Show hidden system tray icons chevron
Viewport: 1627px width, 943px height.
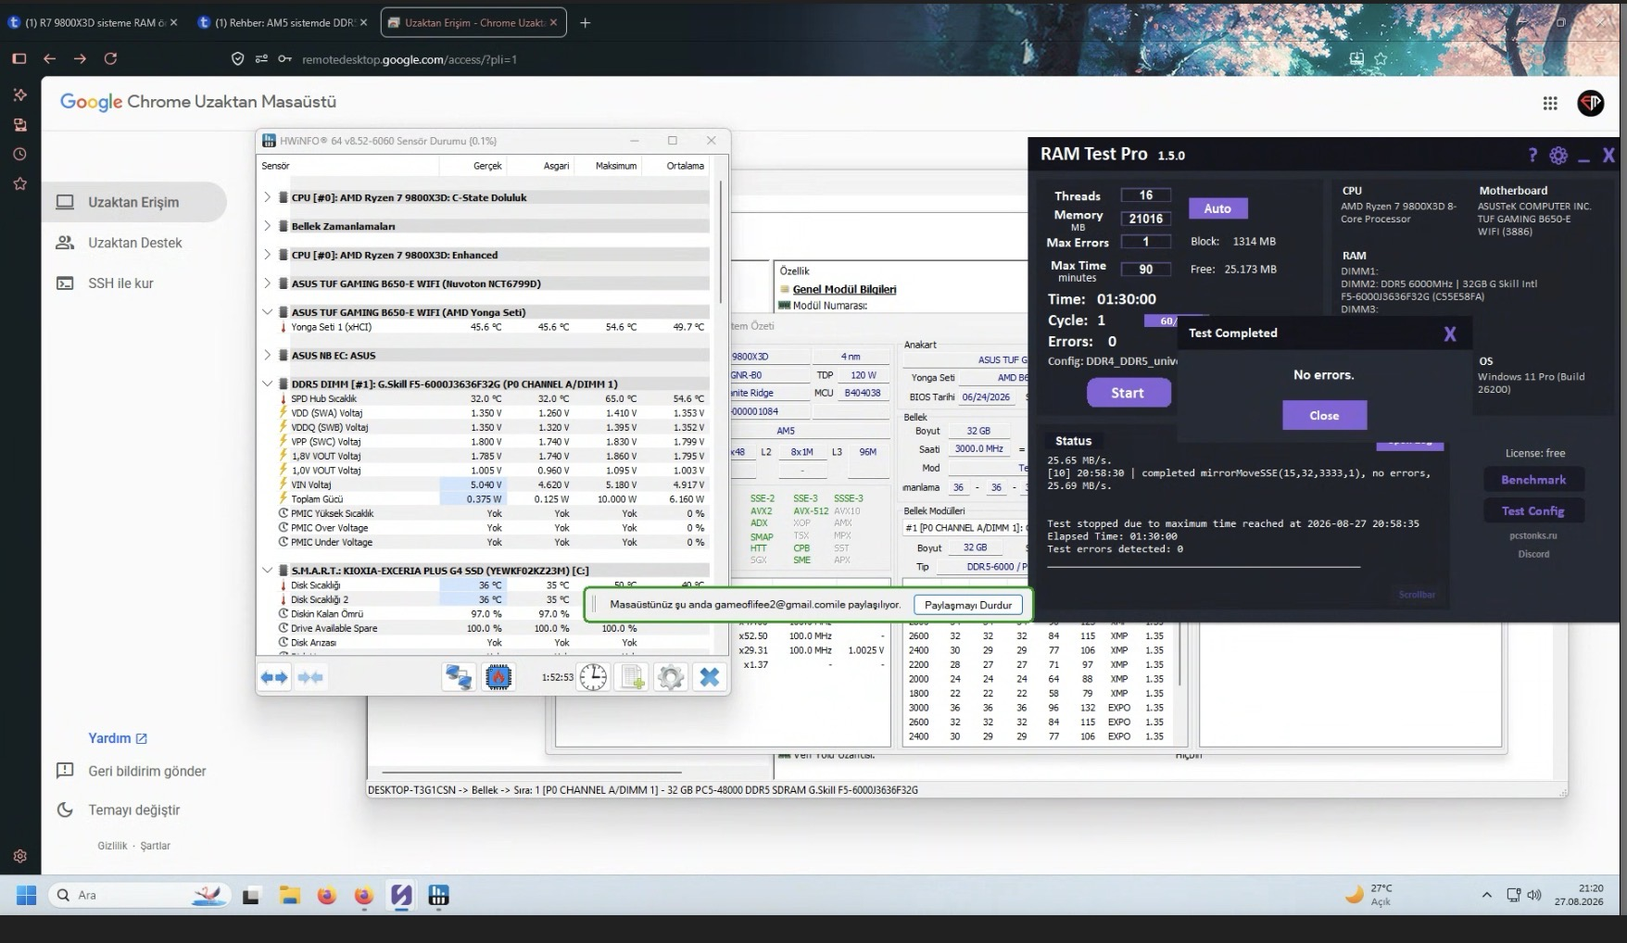1487,895
